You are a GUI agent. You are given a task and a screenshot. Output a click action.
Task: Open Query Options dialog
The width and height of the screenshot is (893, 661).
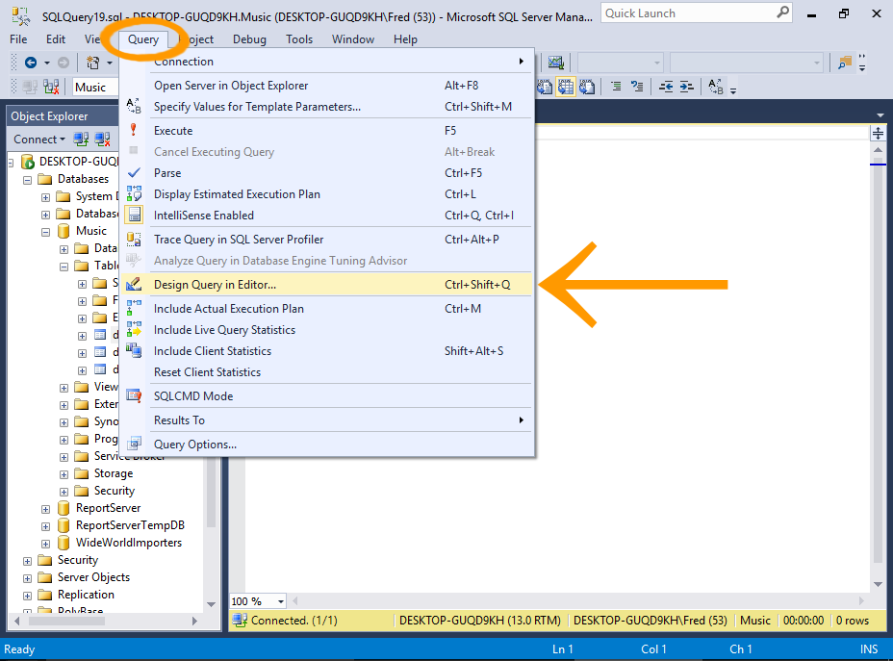[194, 445]
